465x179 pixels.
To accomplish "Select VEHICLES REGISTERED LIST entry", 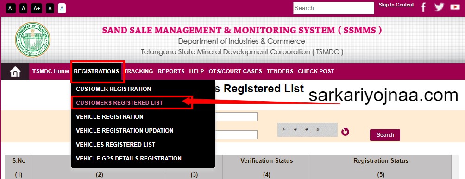I will 116,145.
